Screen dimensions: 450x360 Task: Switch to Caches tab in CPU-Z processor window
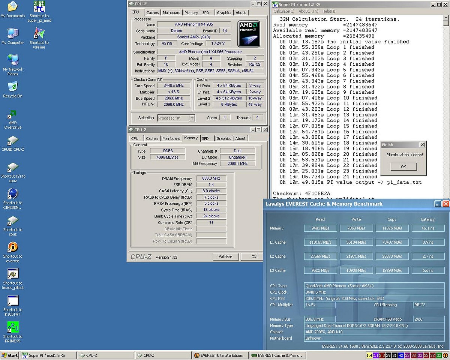tap(152, 13)
